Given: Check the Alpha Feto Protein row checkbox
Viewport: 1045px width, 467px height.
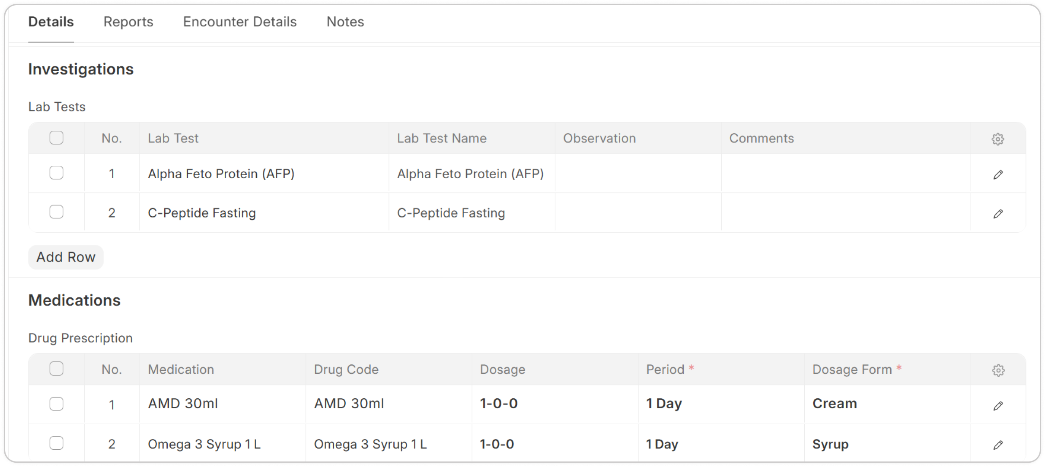Looking at the screenshot, I should click(x=56, y=173).
